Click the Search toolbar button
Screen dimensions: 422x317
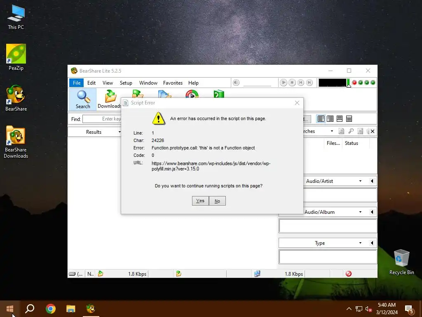(83, 100)
